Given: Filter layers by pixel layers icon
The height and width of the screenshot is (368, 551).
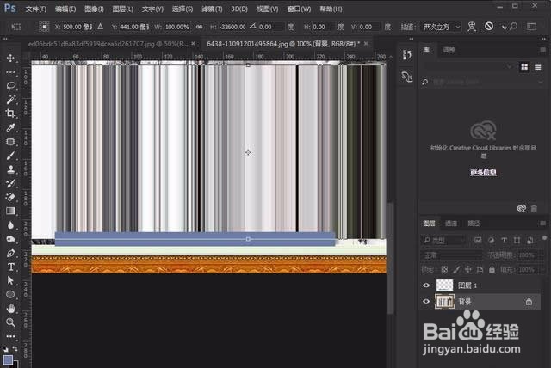Looking at the screenshot, I should click(478, 240).
